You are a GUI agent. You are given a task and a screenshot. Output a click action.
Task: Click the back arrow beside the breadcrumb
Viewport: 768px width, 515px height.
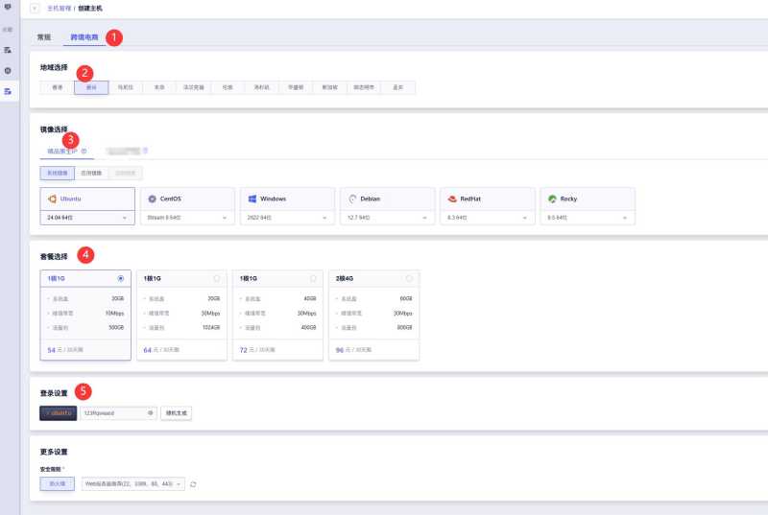click(x=36, y=8)
